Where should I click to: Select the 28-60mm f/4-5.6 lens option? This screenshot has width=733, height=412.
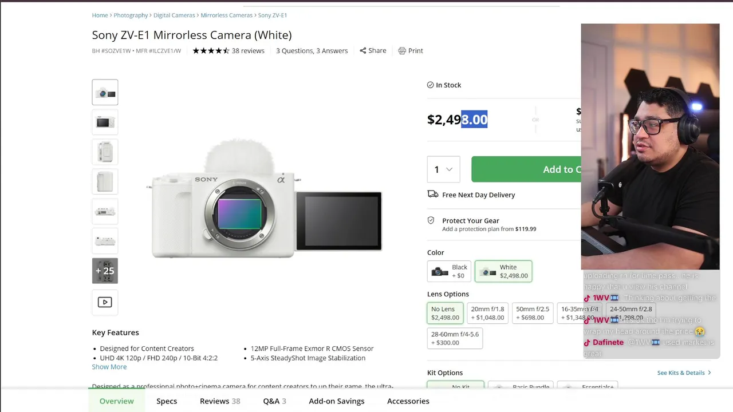pos(455,338)
